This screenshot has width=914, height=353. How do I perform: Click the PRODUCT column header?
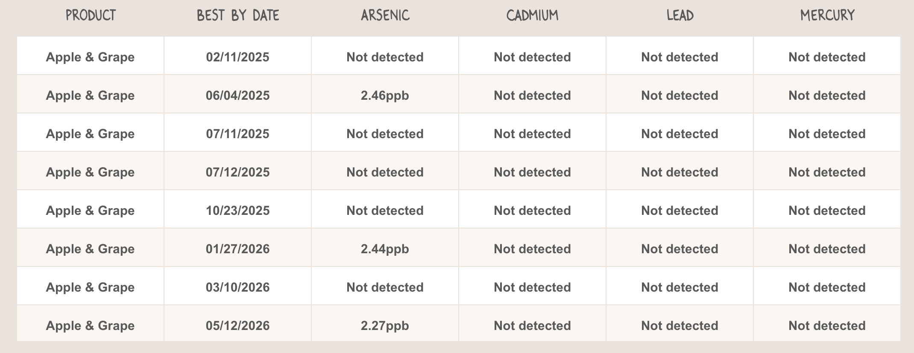point(91,16)
